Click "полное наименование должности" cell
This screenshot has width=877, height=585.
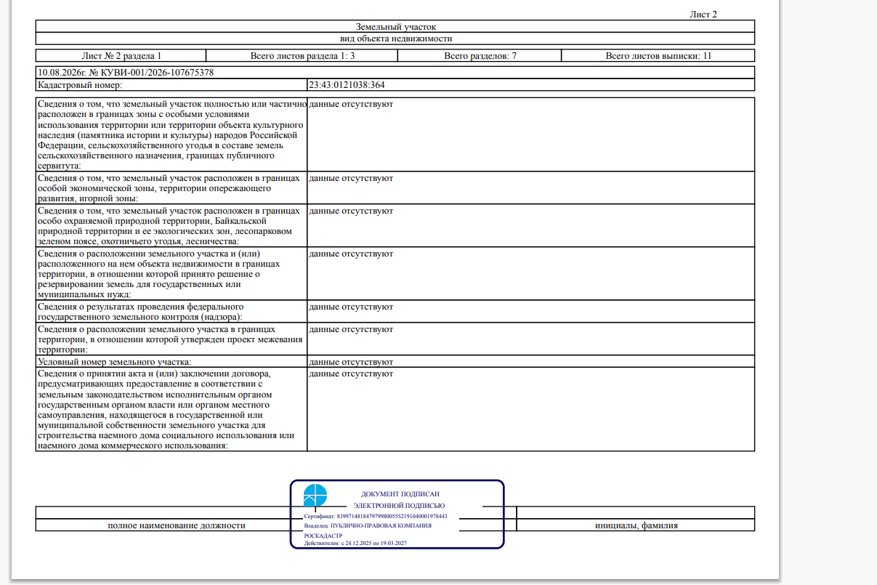click(177, 525)
